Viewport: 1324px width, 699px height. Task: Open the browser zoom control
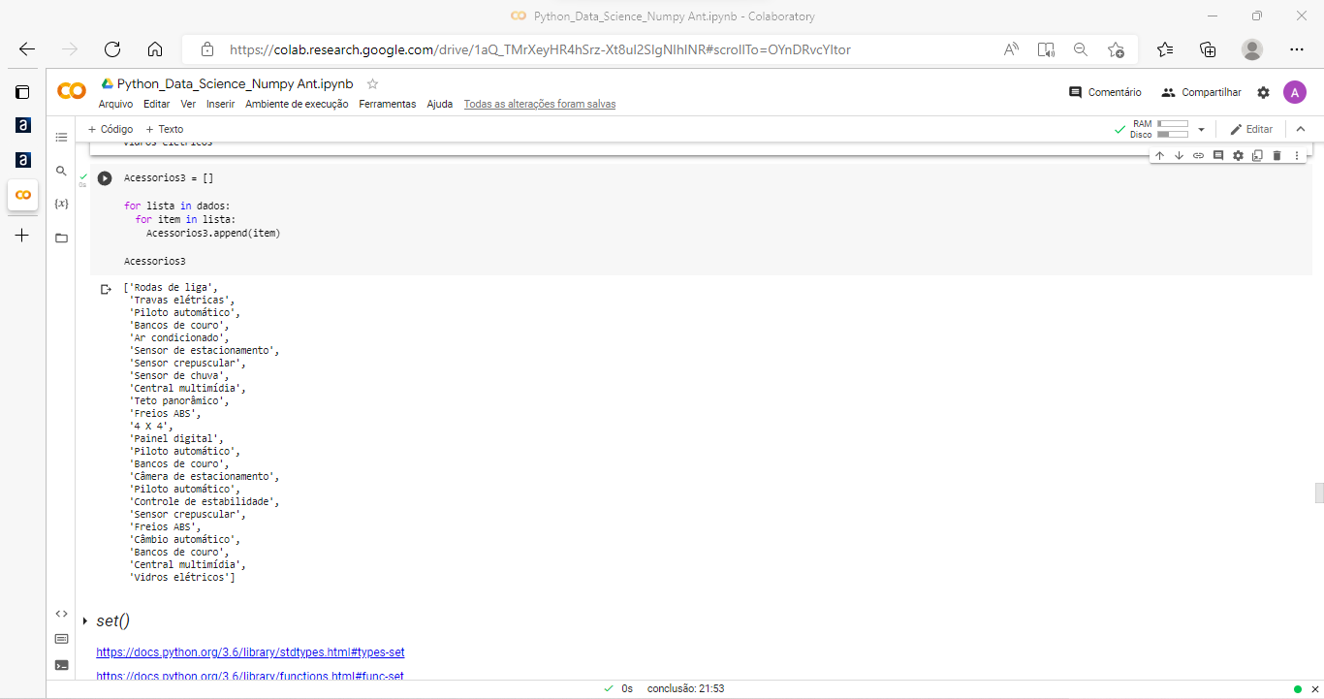click(x=1081, y=49)
